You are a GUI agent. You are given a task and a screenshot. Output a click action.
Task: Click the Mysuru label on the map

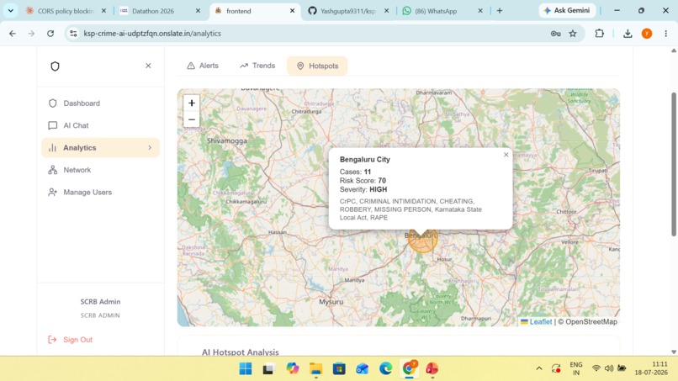click(331, 302)
